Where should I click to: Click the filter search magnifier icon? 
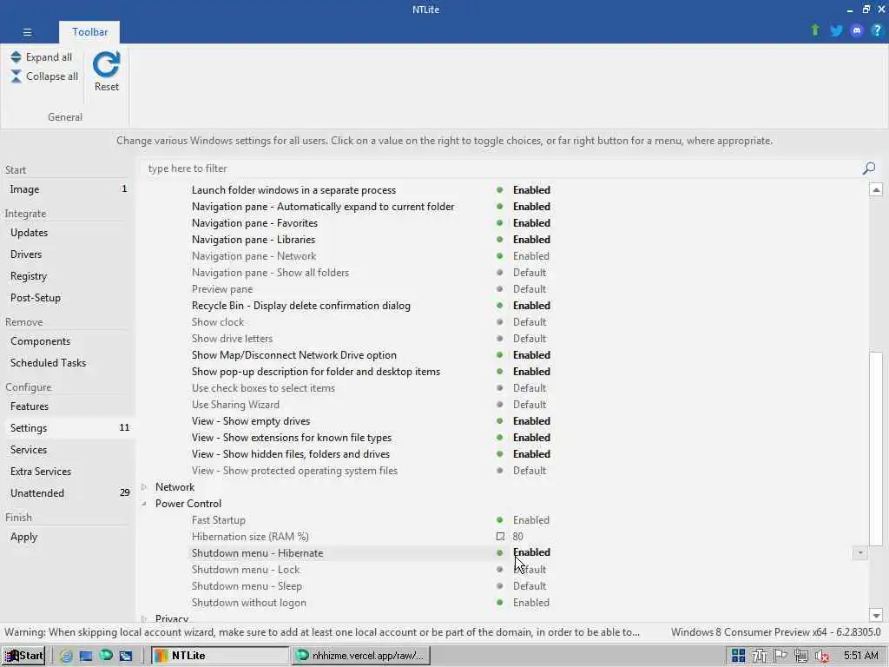(x=868, y=168)
